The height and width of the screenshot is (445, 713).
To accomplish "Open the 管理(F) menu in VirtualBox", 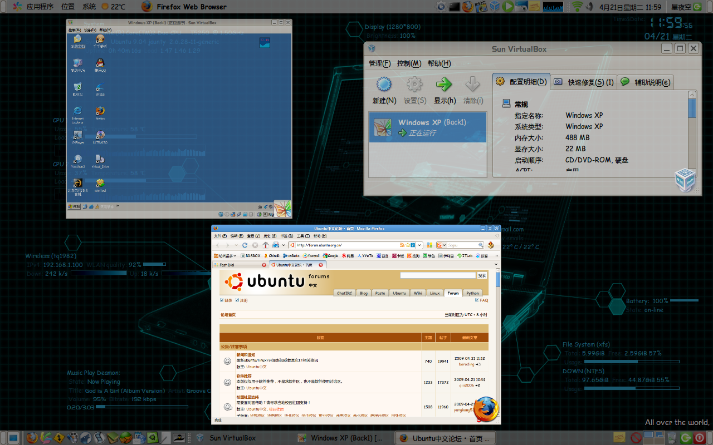I will pos(379,63).
